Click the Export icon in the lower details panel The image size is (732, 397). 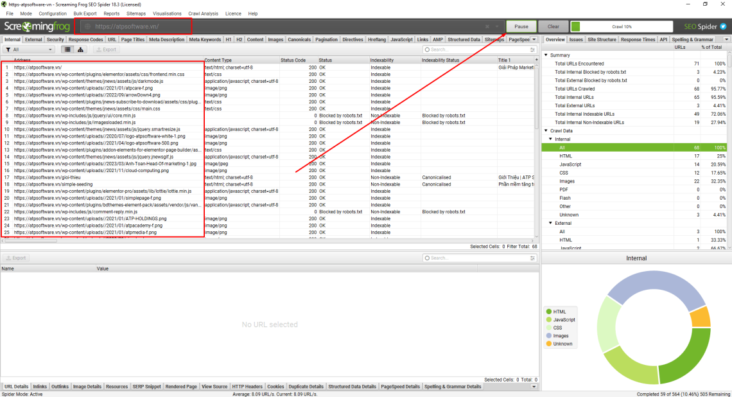15,258
